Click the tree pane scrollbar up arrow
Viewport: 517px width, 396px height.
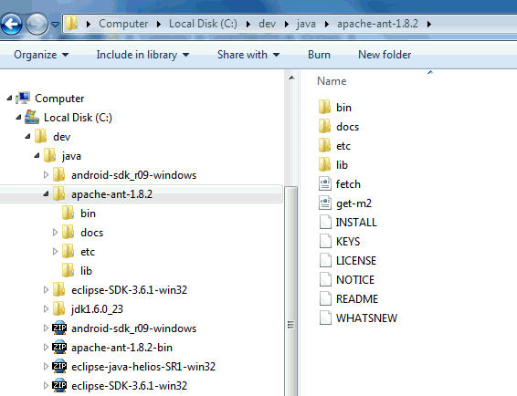coord(291,78)
